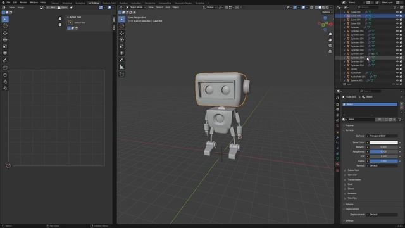
Task: Select the Annotate tool in the UV editor
Action: pyautogui.click(x=5, y=60)
